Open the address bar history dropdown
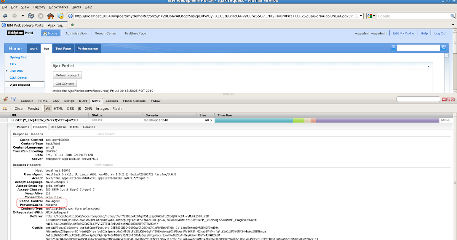 [361, 16]
